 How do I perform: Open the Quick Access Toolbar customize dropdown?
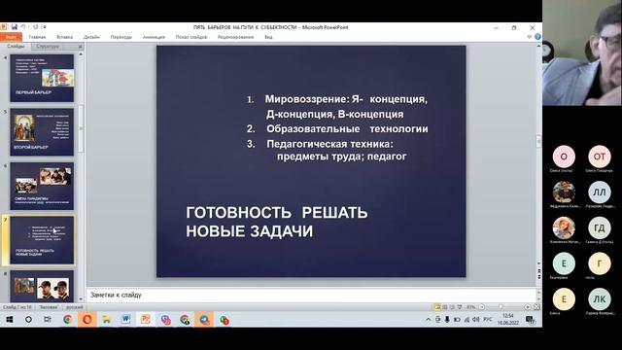(x=45, y=27)
